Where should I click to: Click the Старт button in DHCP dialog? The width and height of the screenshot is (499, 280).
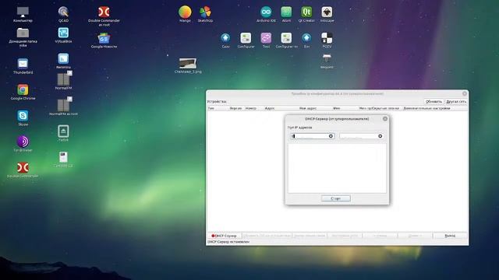(x=336, y=198)
